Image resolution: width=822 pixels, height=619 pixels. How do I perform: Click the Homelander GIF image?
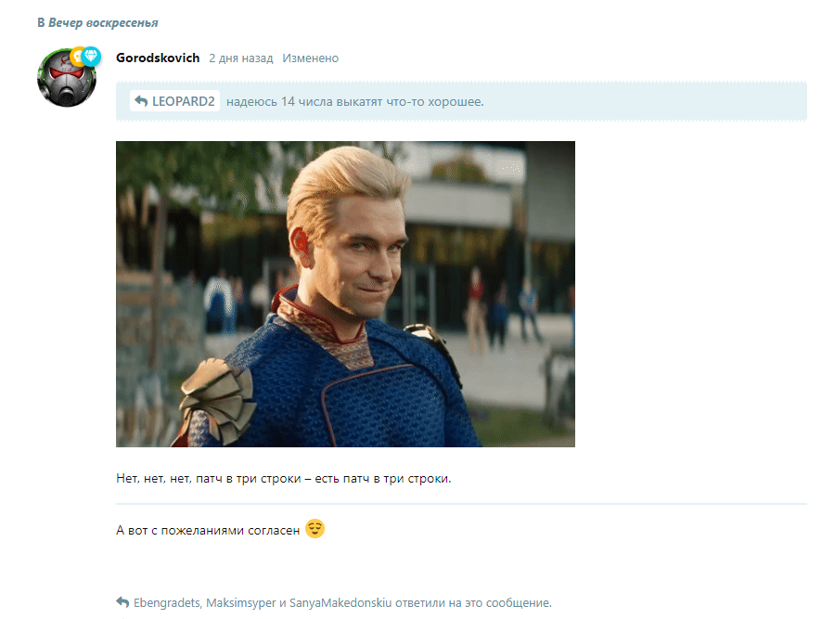point(345,294)
